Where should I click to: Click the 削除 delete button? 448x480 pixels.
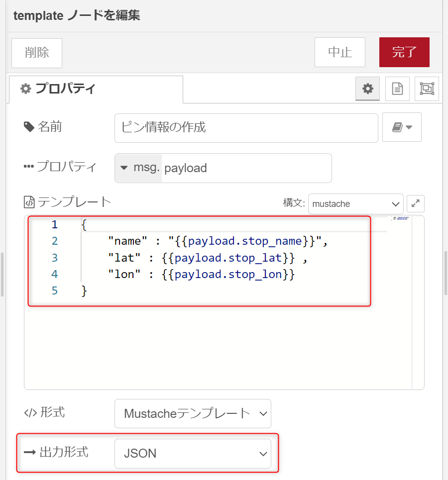[37, 53]
